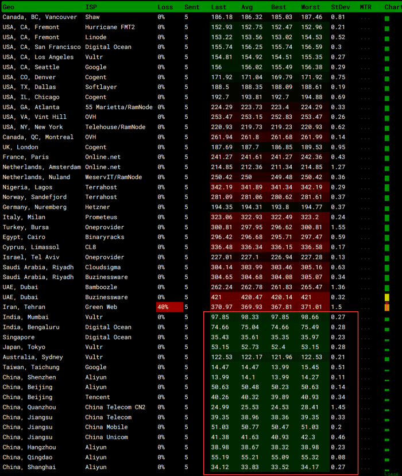Click the China Mobile ISP entry
This screenshot has height=476, width=402.
[106, 427]
